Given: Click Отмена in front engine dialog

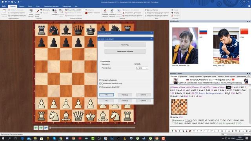Looking at the screenshot, I should point(143,95).
